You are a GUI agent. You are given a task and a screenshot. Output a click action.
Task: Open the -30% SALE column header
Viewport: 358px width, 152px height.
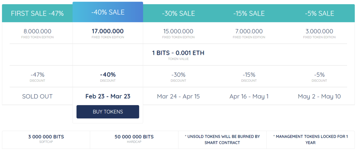click(x=178, y=13)
